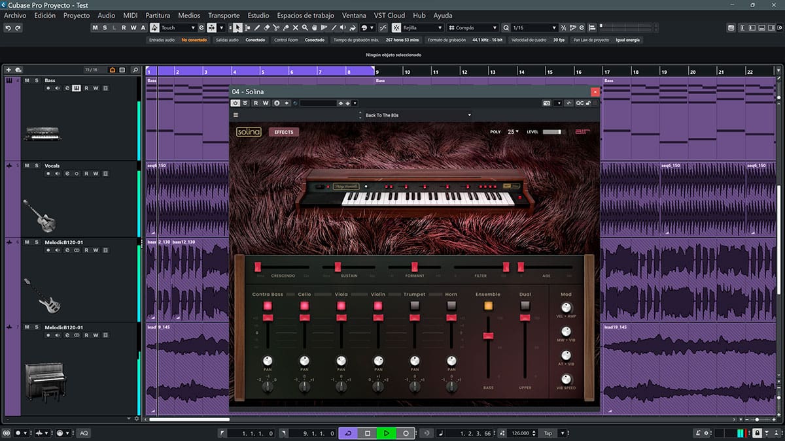The image size is (785, 441).
Task: Click the FORMANT slider handle
Action: pyautogui.click(x=414, y=267)
